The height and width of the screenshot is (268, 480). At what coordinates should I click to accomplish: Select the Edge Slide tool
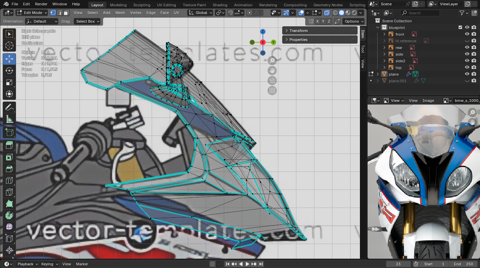9,239
